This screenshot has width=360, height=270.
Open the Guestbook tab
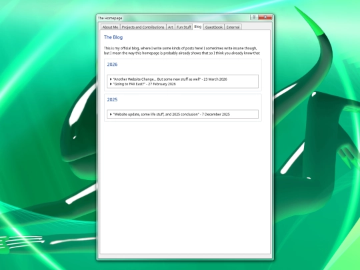pos(214,27)
